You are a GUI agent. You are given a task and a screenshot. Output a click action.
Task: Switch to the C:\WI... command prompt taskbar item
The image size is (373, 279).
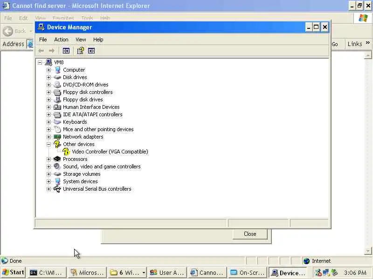[47, 273]
